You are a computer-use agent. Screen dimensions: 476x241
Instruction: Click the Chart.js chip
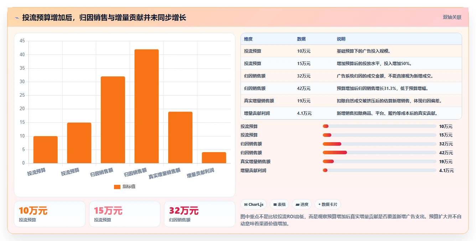(x=254, y=204)
